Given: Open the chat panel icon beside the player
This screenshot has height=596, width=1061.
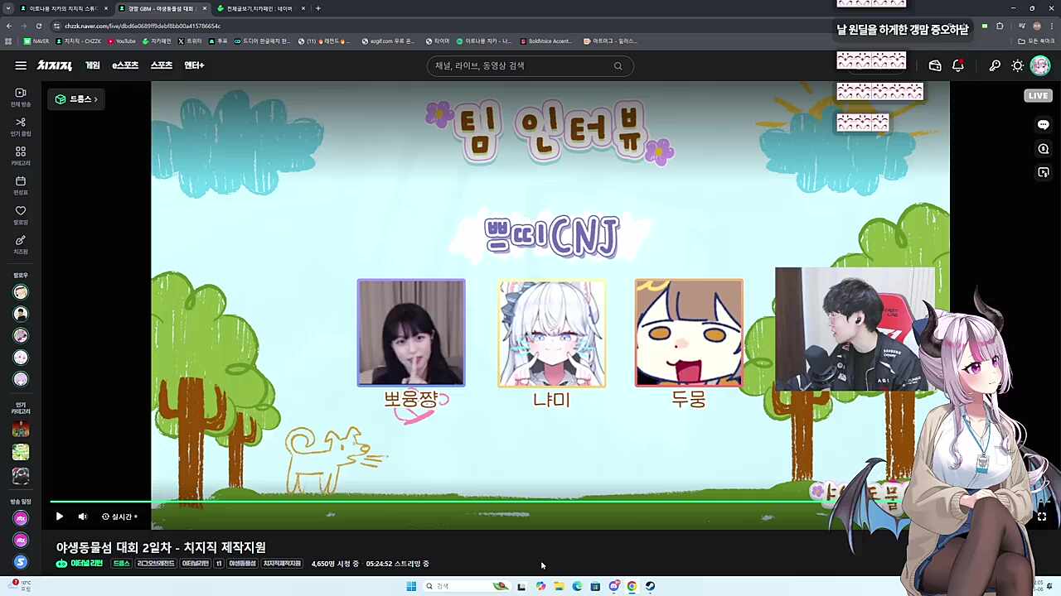Looking at the screenshot, I should pos(1044,123).
